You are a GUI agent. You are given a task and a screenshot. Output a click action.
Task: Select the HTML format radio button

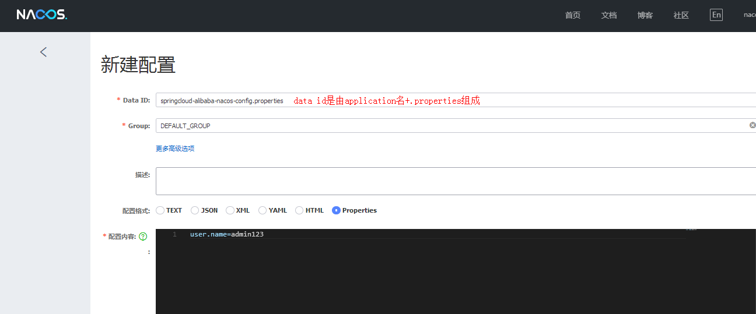tap(299, 210)
